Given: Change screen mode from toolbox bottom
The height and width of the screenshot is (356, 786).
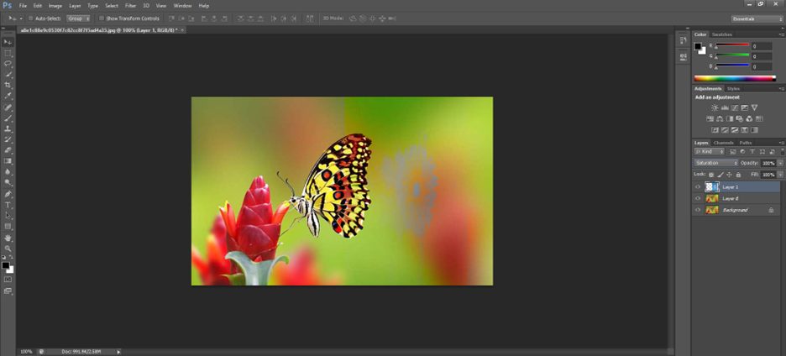Looking at the screenshot, I should [x=8, y=291].
